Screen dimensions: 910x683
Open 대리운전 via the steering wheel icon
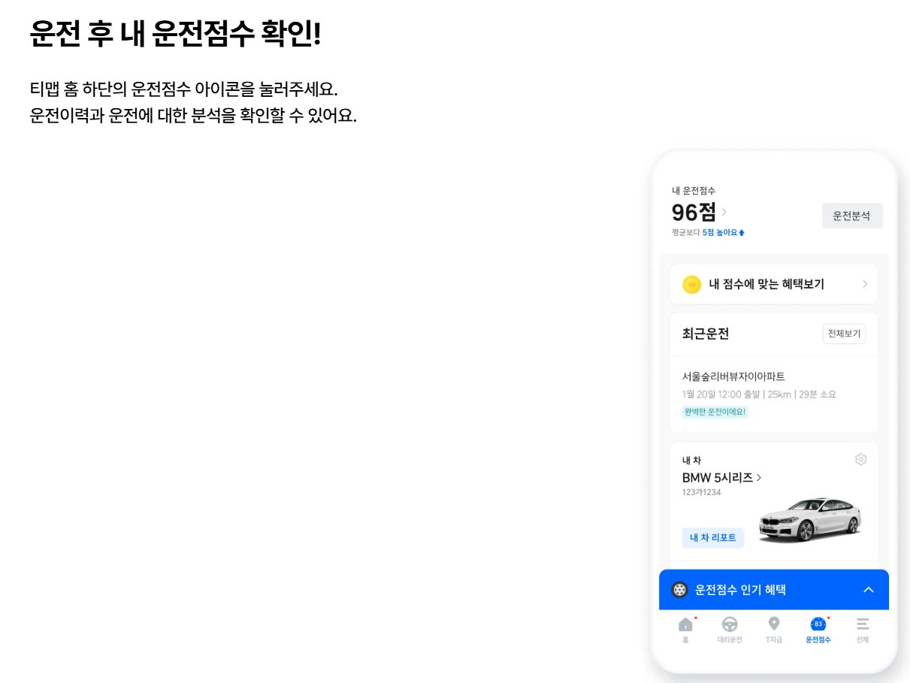pos(729,624)
